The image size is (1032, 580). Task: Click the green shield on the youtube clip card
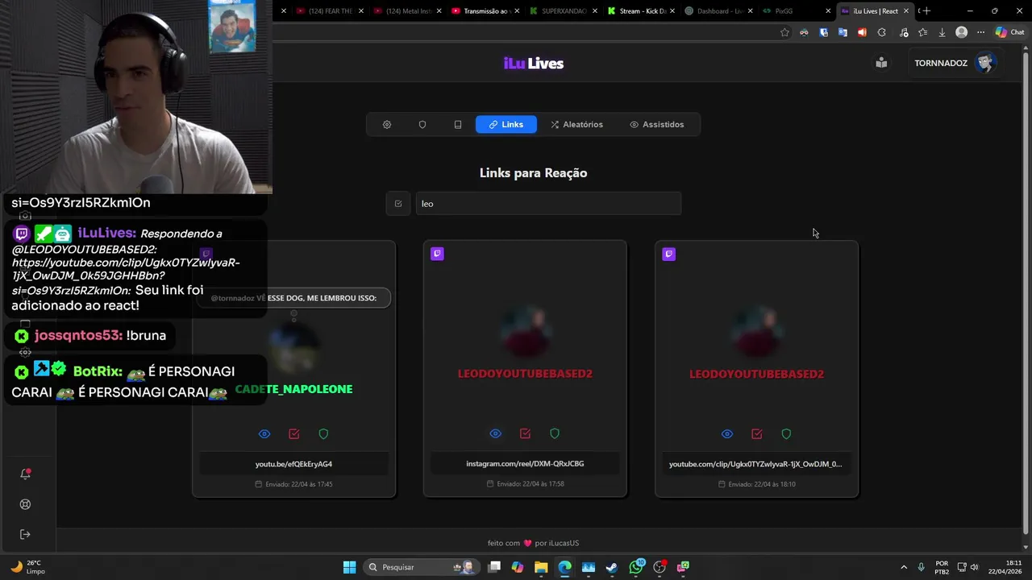click(x=786, y=434)
